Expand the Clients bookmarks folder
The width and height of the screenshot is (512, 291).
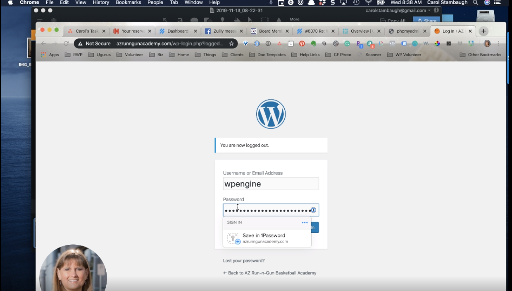[x=233, y=55]
